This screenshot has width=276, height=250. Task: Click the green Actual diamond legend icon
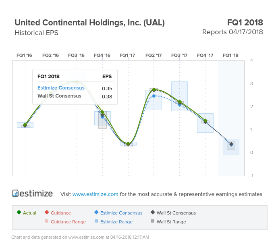(19, 212)
